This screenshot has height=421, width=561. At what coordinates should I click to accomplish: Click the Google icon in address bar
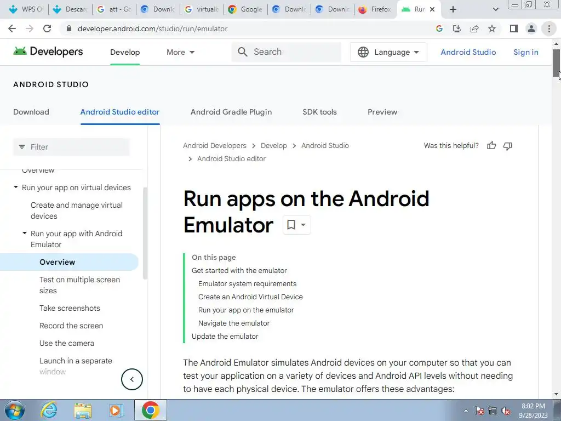pos(439,29)
